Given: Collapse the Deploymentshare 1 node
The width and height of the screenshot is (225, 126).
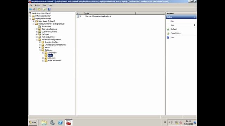Looking at the screenshot, I should [x=34, y=24].
